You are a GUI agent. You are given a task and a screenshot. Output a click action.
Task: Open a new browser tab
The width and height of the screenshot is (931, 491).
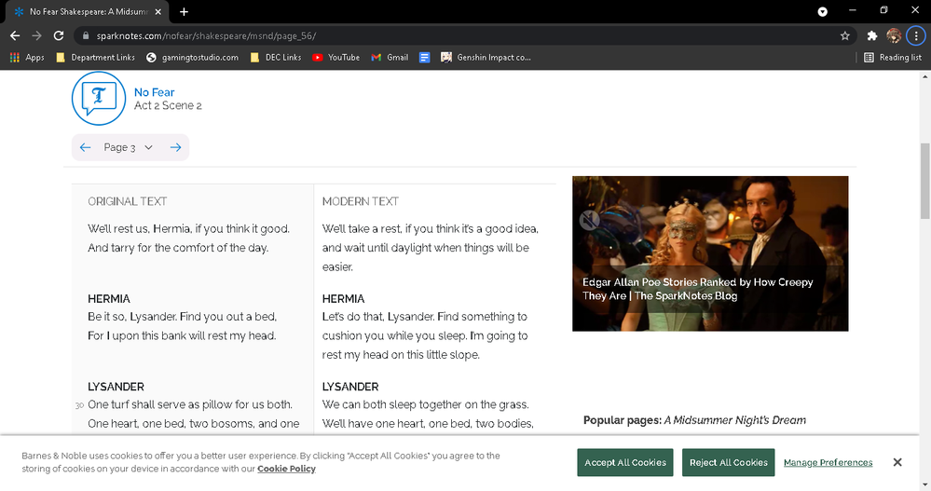[185, 12]
